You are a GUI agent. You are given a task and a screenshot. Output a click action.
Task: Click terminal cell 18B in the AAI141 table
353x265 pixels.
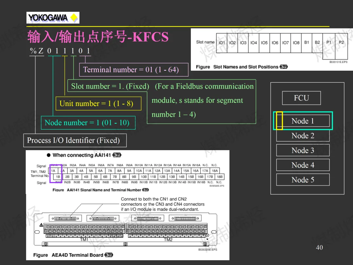pos(220,177)
